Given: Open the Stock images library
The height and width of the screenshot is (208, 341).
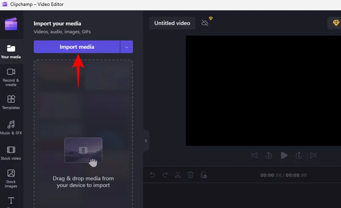Looking at the screenshot, I should click(x=11, y=179).
